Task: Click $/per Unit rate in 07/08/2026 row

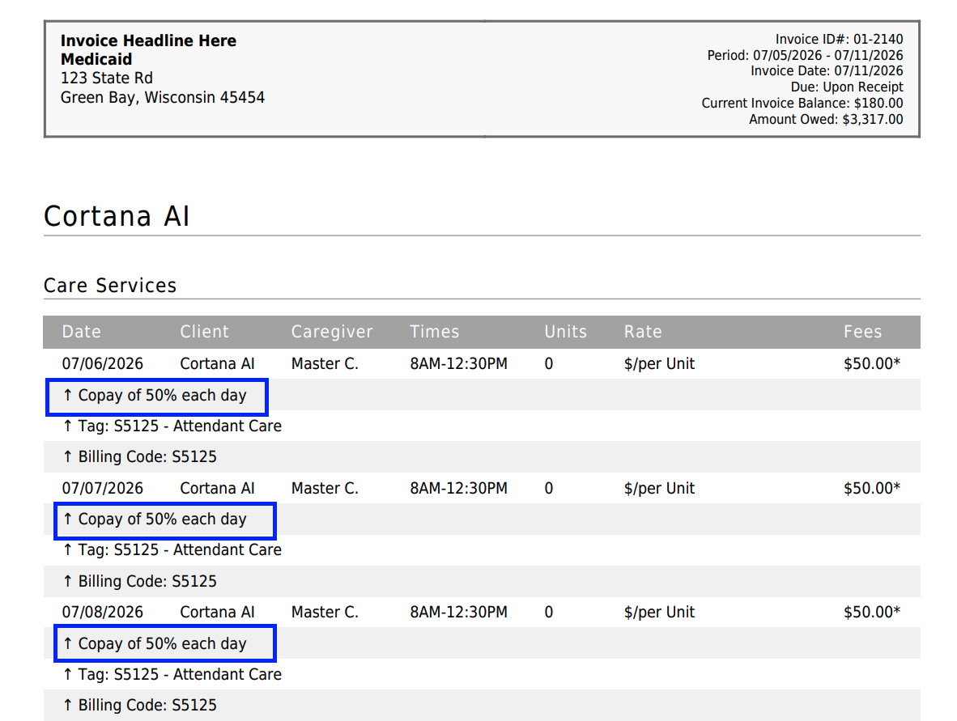Action: click(659, 612)
